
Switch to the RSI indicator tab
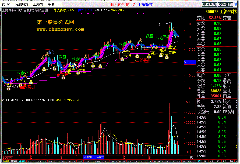pyautogui.click(x=64, y=161)
